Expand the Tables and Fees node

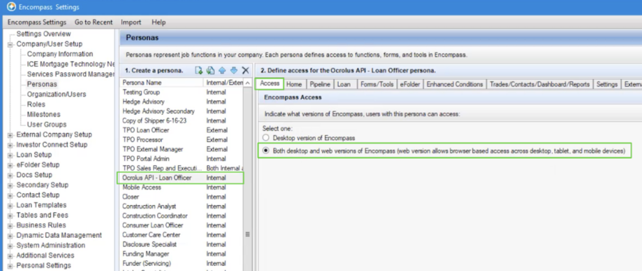10,215
